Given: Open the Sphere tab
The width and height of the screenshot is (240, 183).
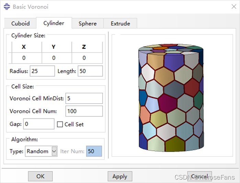Looking at the screenshot, I should point(87,23).
